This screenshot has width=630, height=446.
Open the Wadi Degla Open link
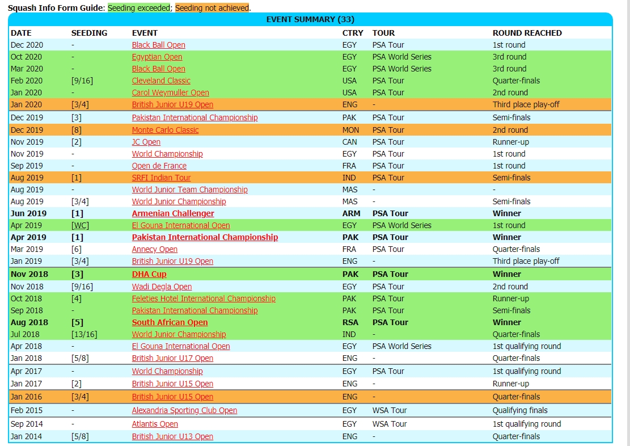pyautogui.click(x=162, y=287)
